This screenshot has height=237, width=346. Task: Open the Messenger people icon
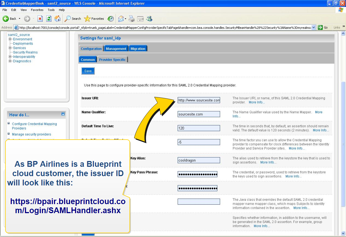(x=149, y=19)
